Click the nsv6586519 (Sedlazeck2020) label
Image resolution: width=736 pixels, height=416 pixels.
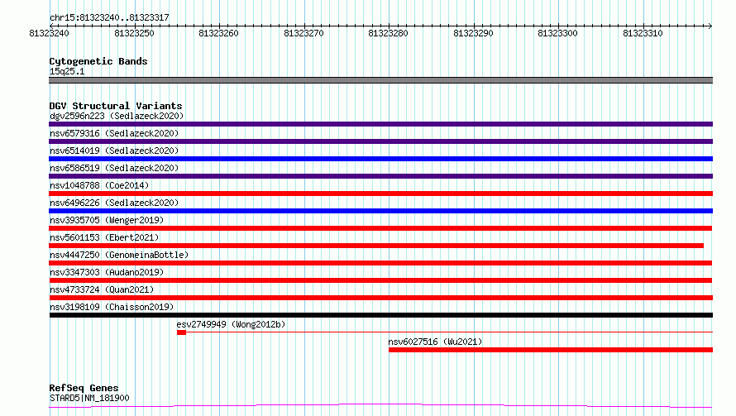(x=113, y=168)
